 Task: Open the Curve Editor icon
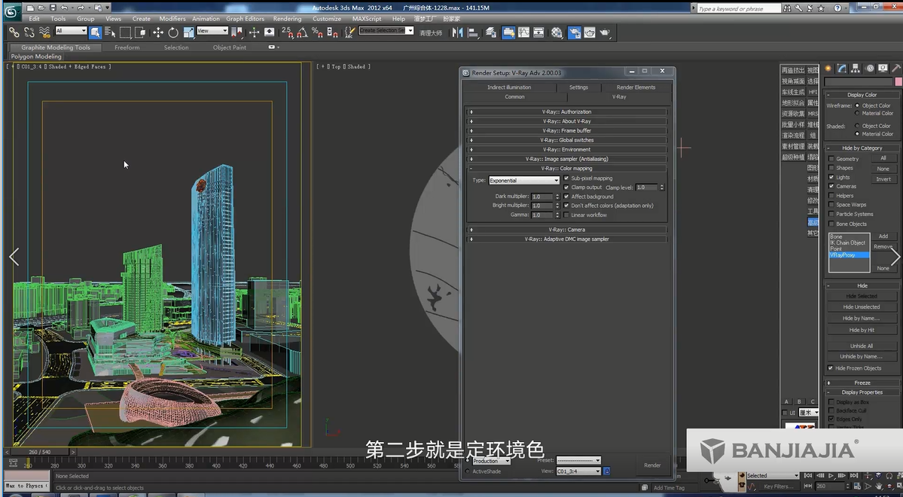coord(523,32)
